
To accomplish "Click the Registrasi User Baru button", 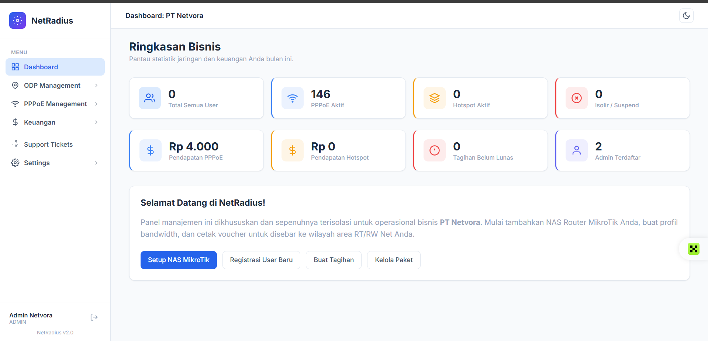I will (x=261, y=260).
